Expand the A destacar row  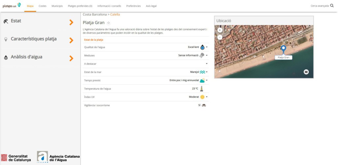[x=207, y=63]
